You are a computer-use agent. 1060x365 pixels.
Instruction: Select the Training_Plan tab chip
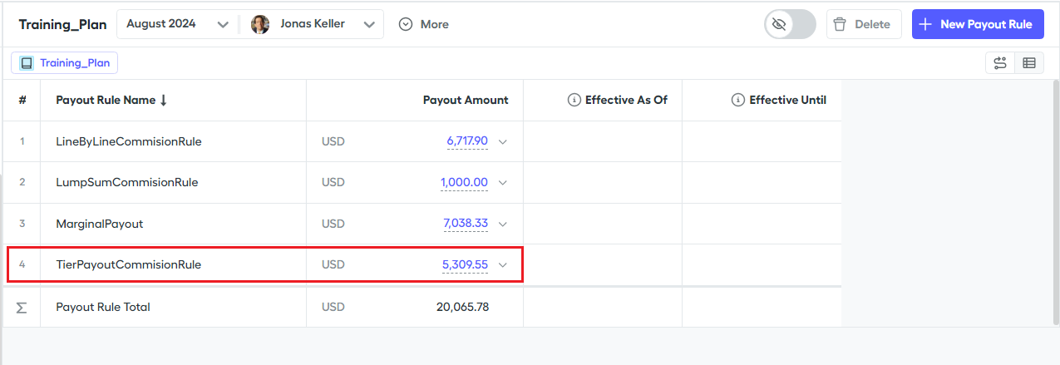tap(65, 62)
